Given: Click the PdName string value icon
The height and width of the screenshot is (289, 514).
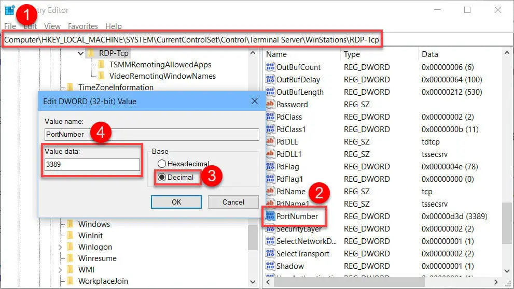Looking at the screenshot, I should 270,192.
